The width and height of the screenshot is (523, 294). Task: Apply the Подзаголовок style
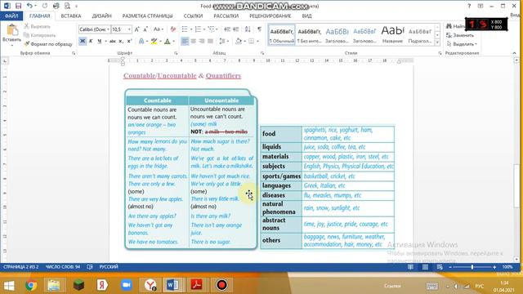(x=420, y=34)
